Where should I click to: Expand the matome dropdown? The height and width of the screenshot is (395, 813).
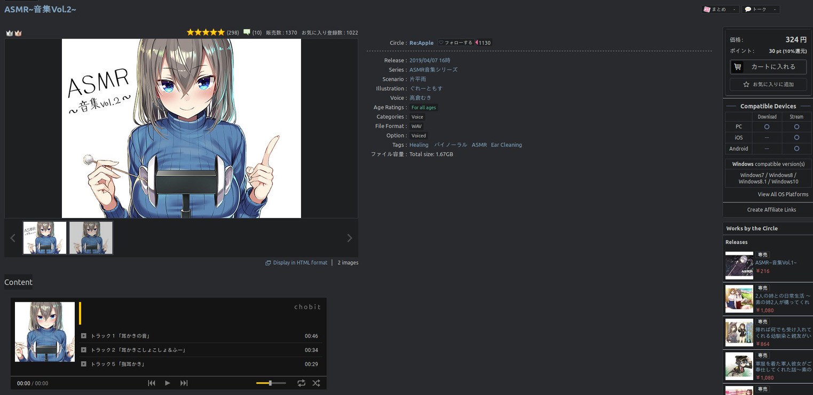pos(735,9)
